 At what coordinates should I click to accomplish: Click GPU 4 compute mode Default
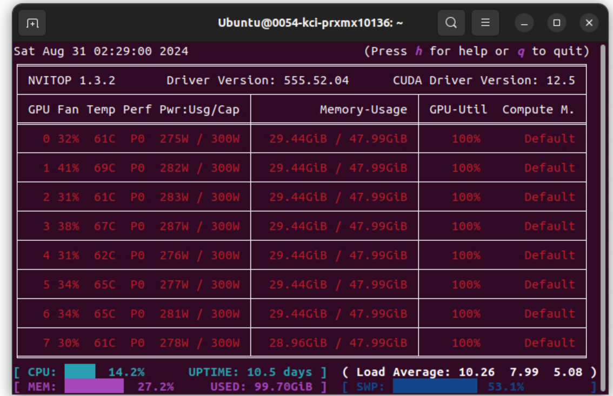pyautogui.click(x=550, y=256)
